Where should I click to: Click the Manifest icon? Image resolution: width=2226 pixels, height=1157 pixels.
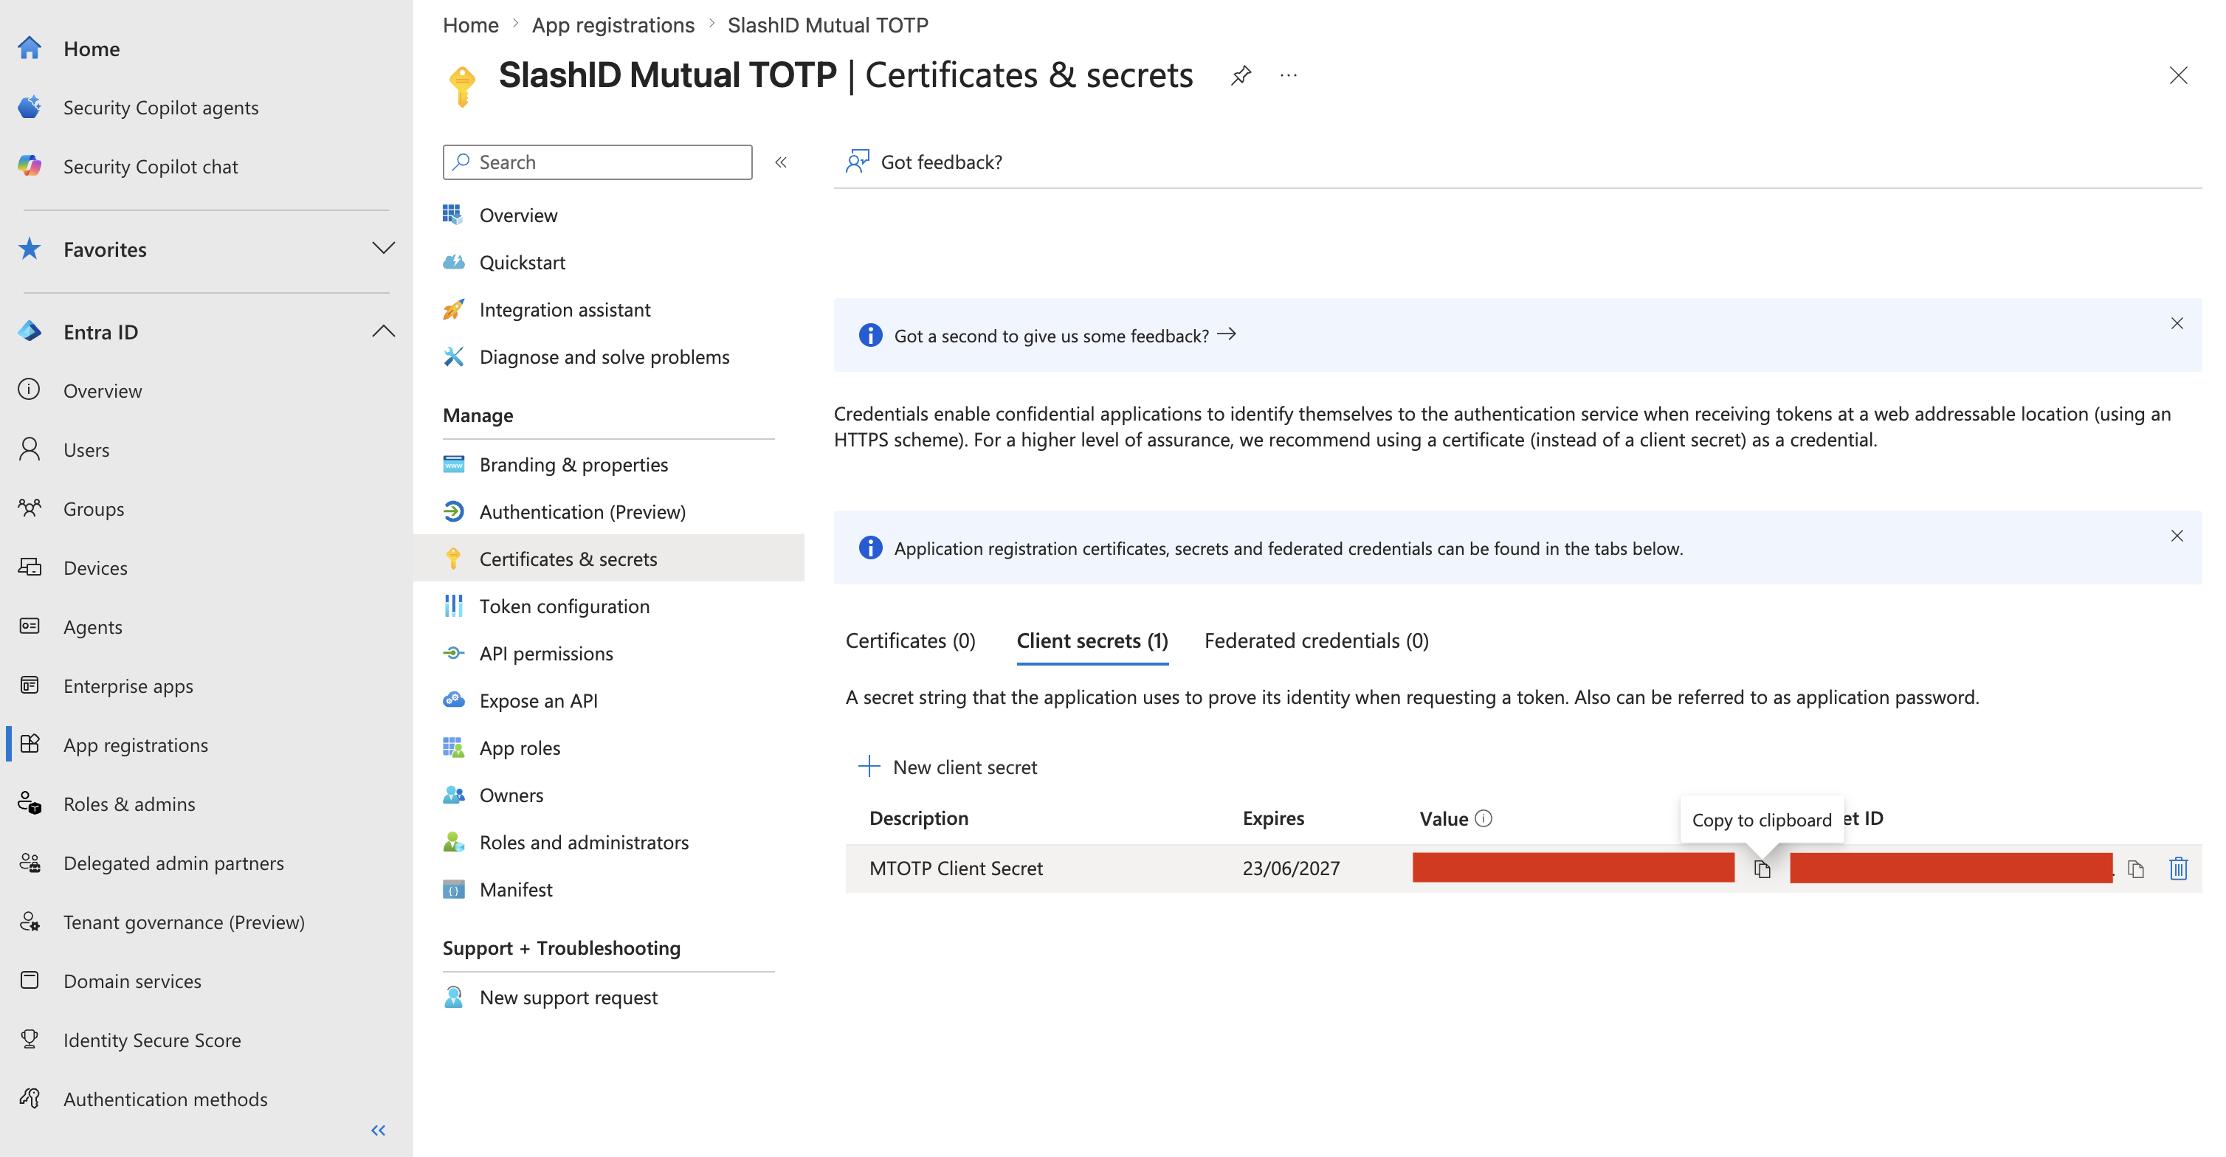coord(454,889)
